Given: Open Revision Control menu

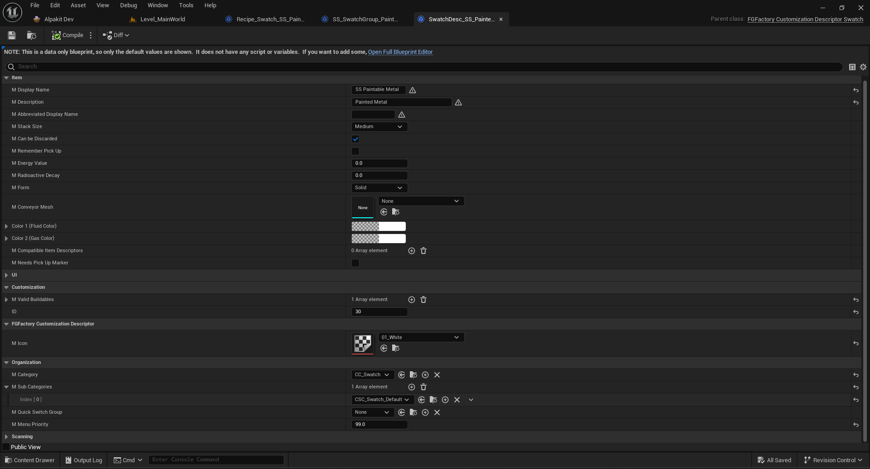Looking at the screenshot, I should [x=833, y=460].
